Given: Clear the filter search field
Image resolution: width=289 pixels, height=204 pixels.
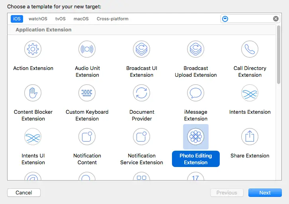Looking at the screenshot, I should point(276,19).
